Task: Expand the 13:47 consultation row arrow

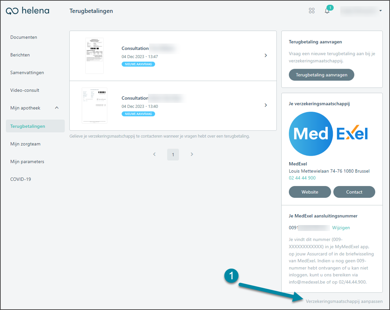Action: (266, 56)
